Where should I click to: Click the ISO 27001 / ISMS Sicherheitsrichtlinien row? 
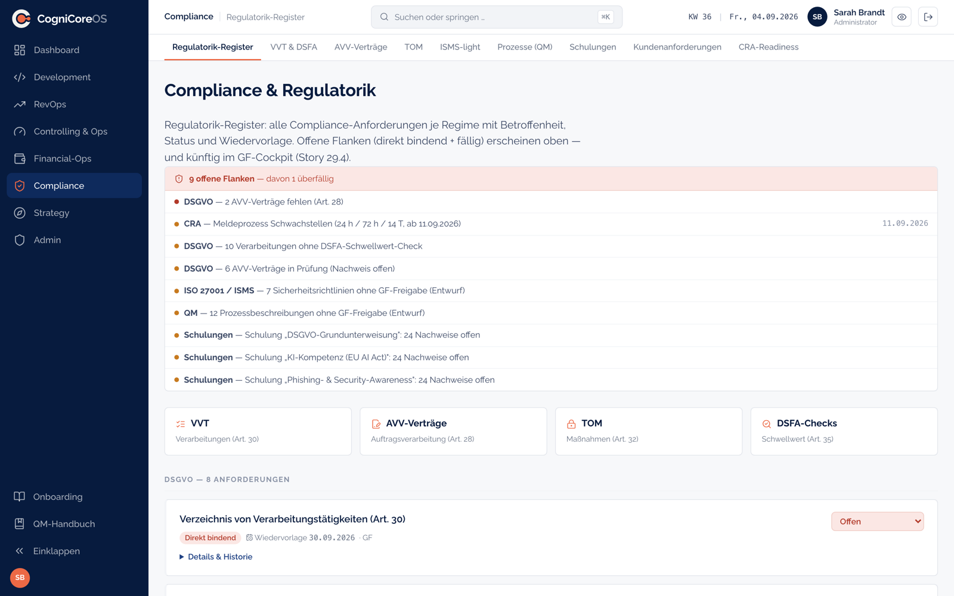(551, 291)
